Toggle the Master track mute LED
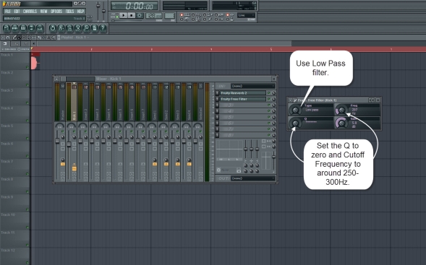Image resolution: width=426 pixels, height=265 pixels. (x=62, y=131)
